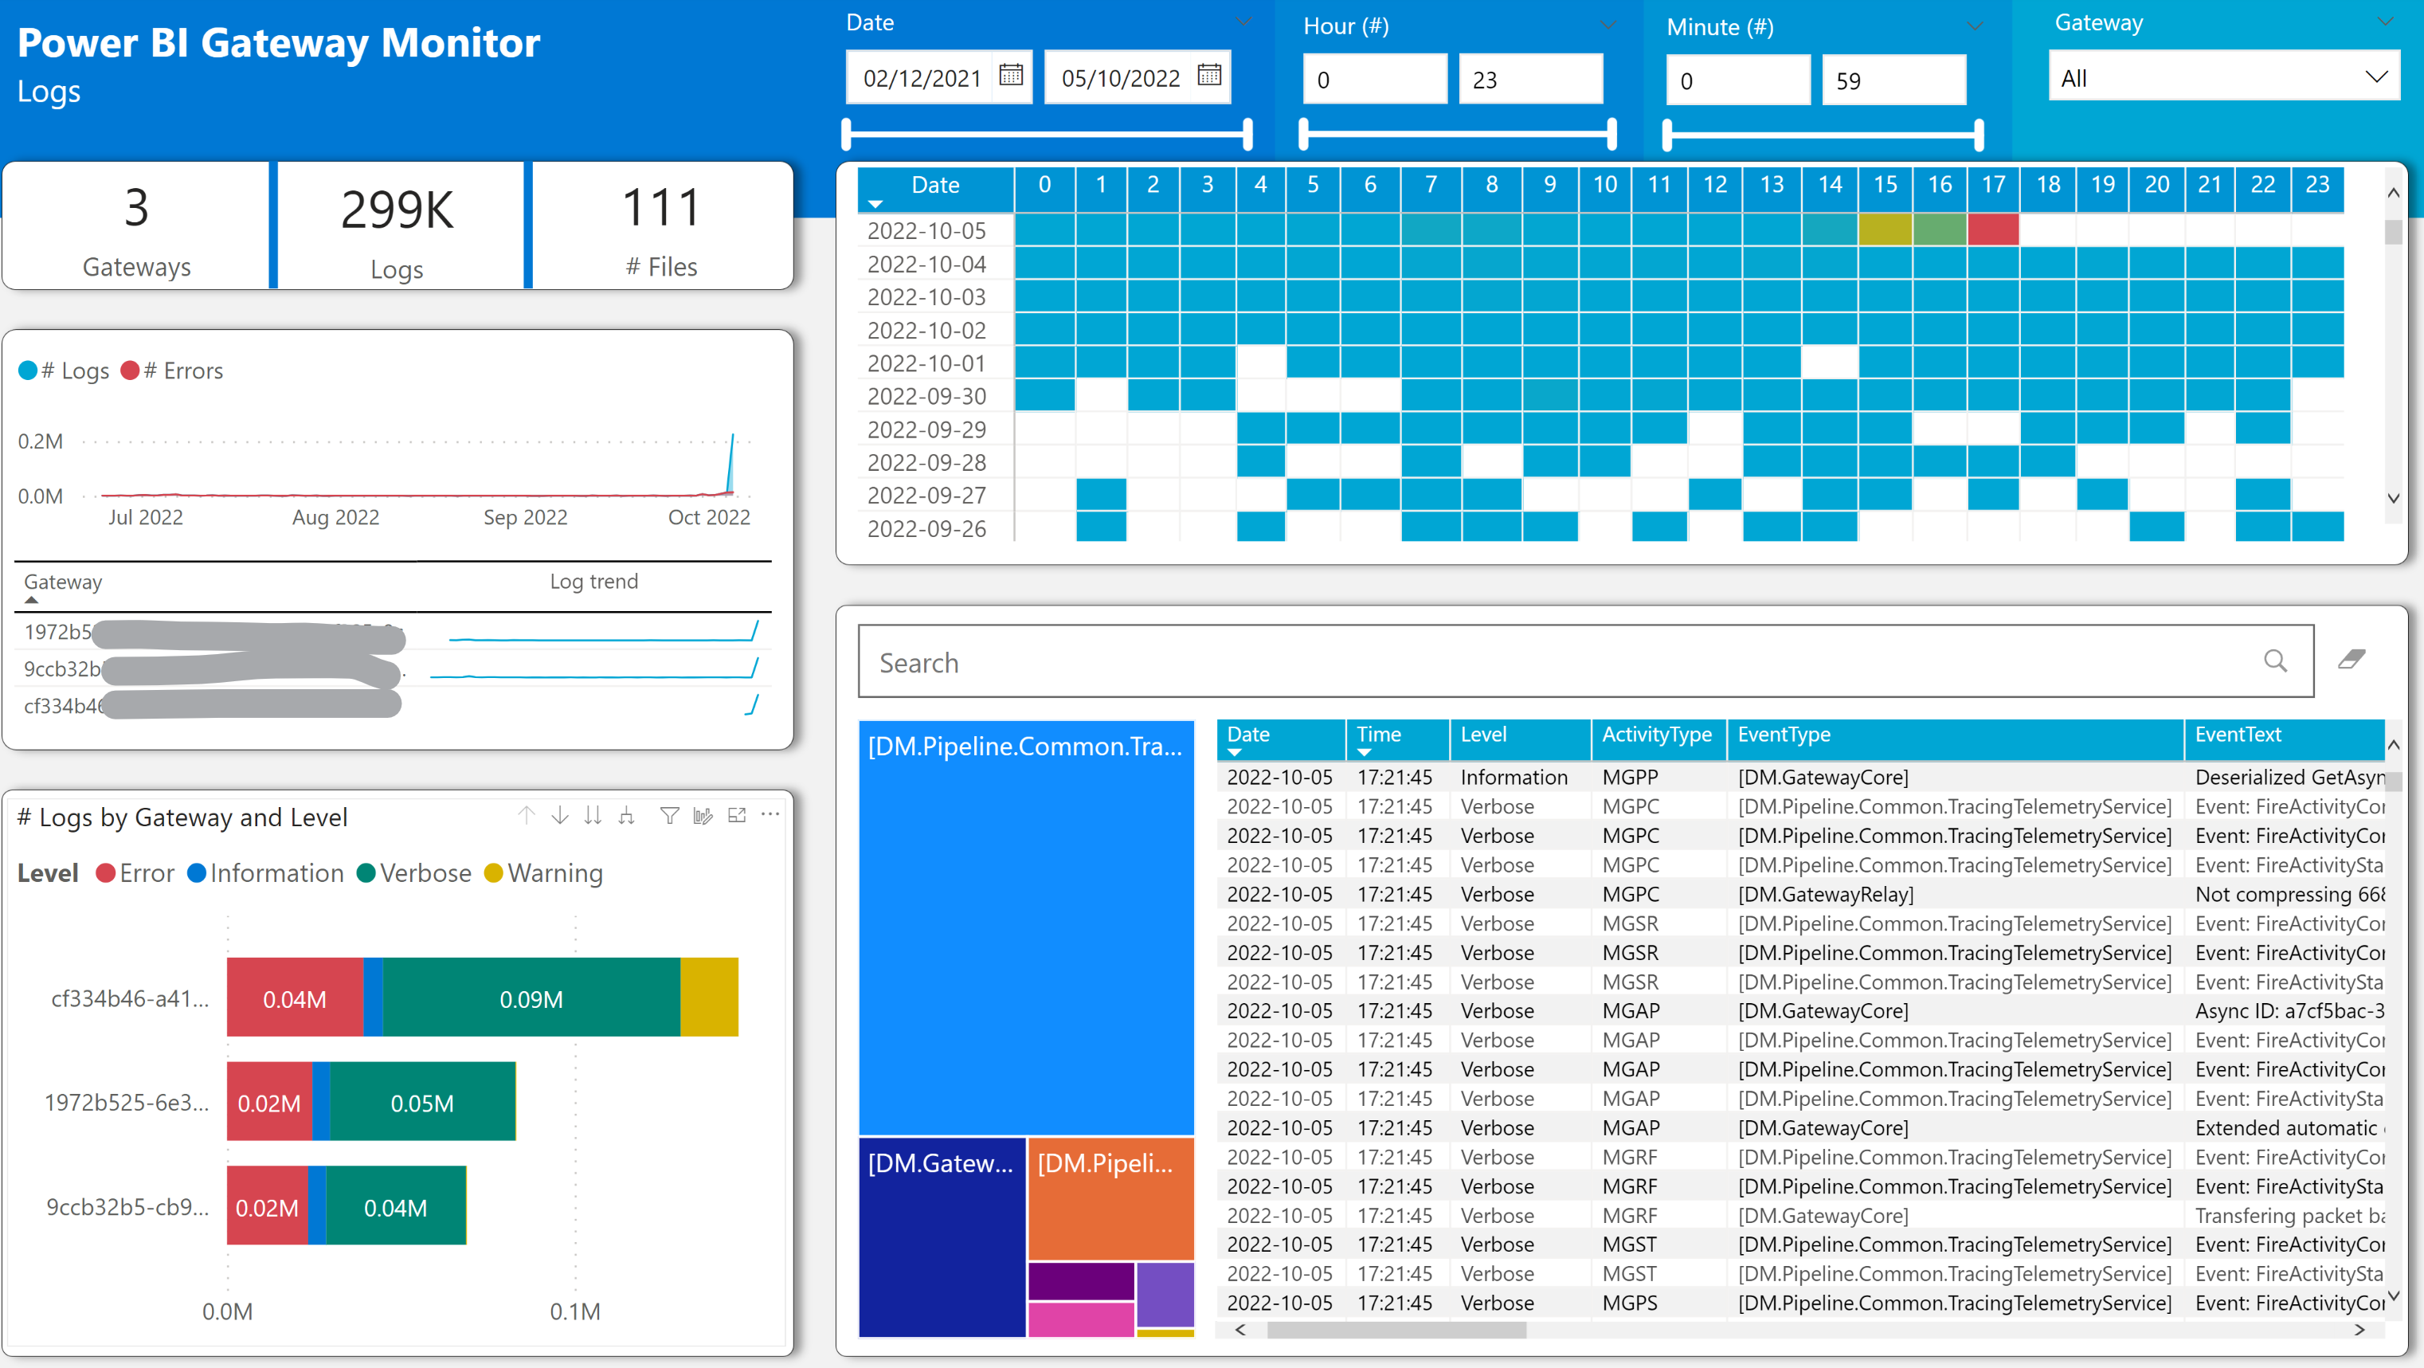
Task: Expand the Hour (#) slicer chevron
Action: coord(1608,25)
